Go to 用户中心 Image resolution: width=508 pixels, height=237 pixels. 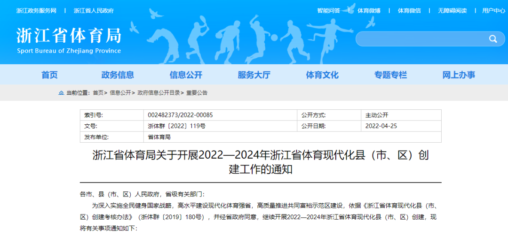pyautogui.click(x=493, y=10)
